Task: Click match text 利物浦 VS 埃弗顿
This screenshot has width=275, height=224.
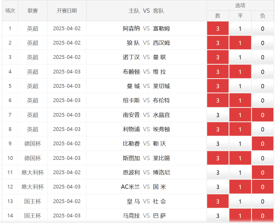Action: tap(146, 129)
